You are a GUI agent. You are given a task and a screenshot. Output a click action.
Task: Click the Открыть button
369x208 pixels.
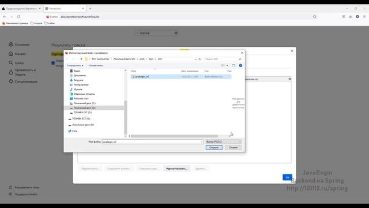pyautogui.click(x=214, y=147)
